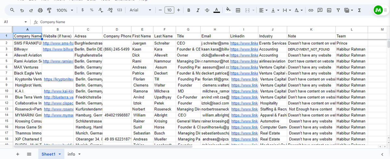The height and width of the screenshot is (159, 390).
Task: Open the fill color picker
Action: tap(228, 10)
